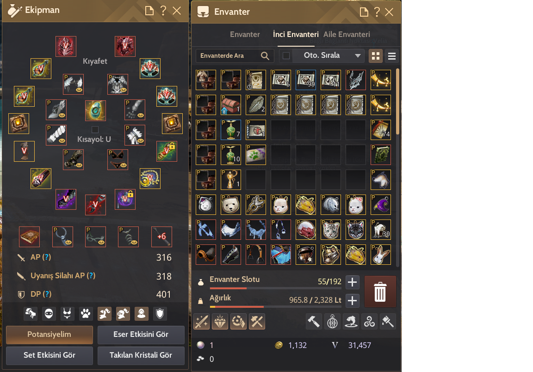
Task: Expand the Oto. Sırala dropdown arrow
Action: (x=358, y=55)
